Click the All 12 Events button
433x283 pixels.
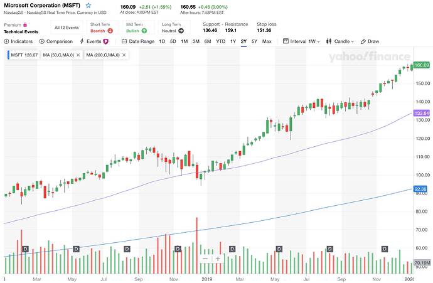pyautogui.click(x=67, y=28)
